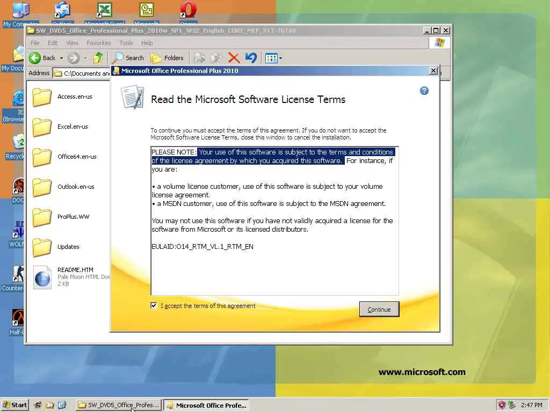The width and height of the screenshot is (550, 412).
Task: Click inside the license terms text box
Action: pos(274,220)
